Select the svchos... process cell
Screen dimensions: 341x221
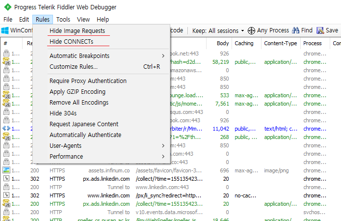tap(314, 212)
